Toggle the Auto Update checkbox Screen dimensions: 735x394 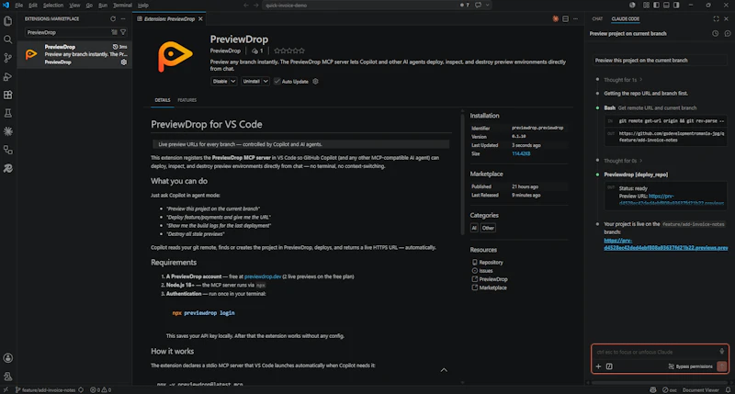(277, 81)
